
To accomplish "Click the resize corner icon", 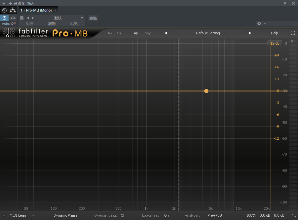I will point(294,215).
